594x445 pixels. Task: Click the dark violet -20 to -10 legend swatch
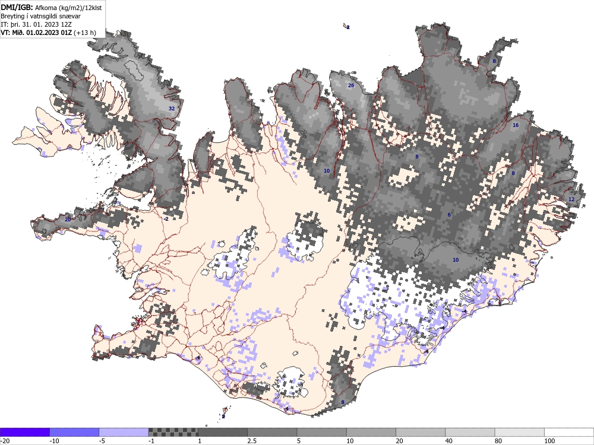pyautogui.click(x=24, y=432)
